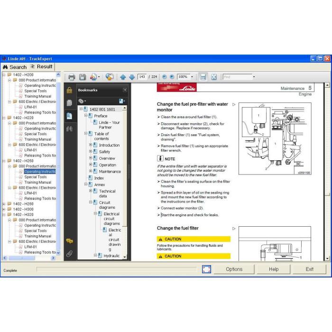332x332 pixels.
Task: Enable scrolling page mode icon
Action: coord(203,77)
